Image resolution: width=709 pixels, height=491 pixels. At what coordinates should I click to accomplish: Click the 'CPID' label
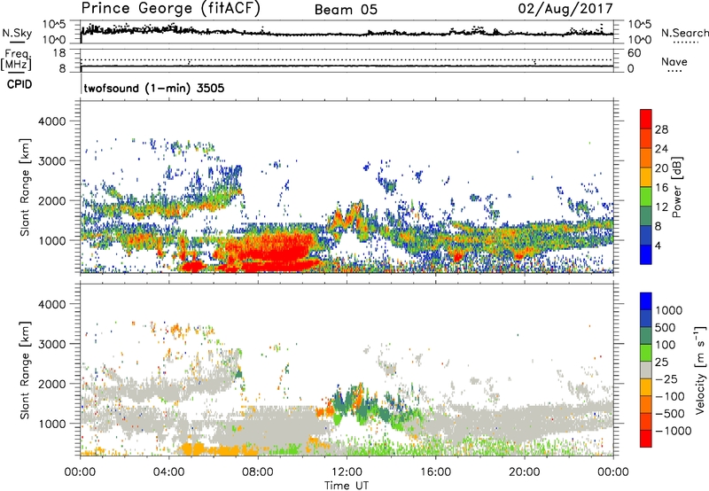coord(19,84)
